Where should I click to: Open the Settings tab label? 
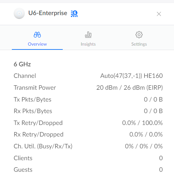(139, 44)
